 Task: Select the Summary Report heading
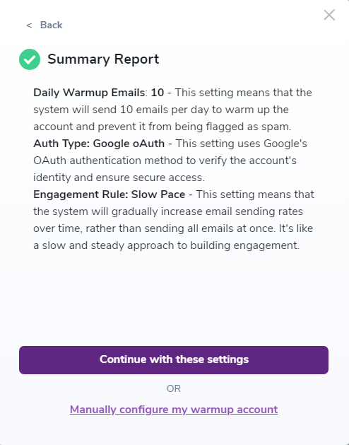103,59
